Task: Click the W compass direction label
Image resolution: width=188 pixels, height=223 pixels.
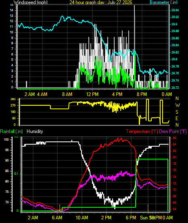Action: tap(178, 105)
